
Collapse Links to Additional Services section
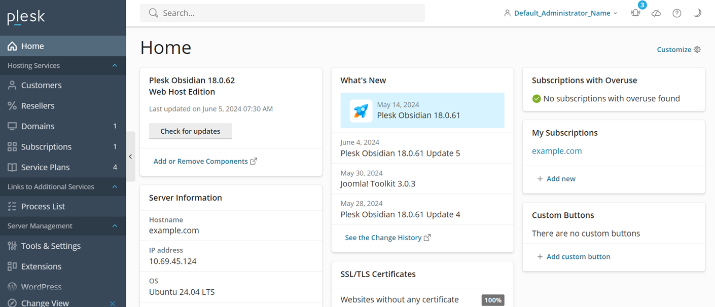(x=115, y=187)
